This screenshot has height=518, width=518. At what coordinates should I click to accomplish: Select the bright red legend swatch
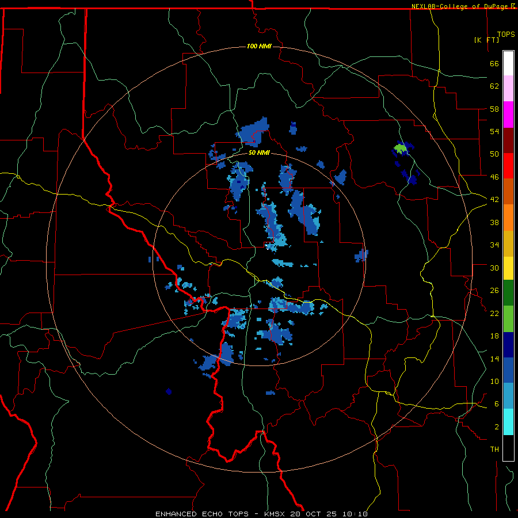pos(508,166)
